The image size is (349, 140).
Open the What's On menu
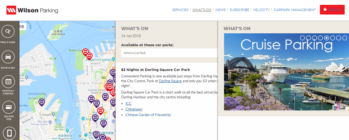(x=202, y=10)
